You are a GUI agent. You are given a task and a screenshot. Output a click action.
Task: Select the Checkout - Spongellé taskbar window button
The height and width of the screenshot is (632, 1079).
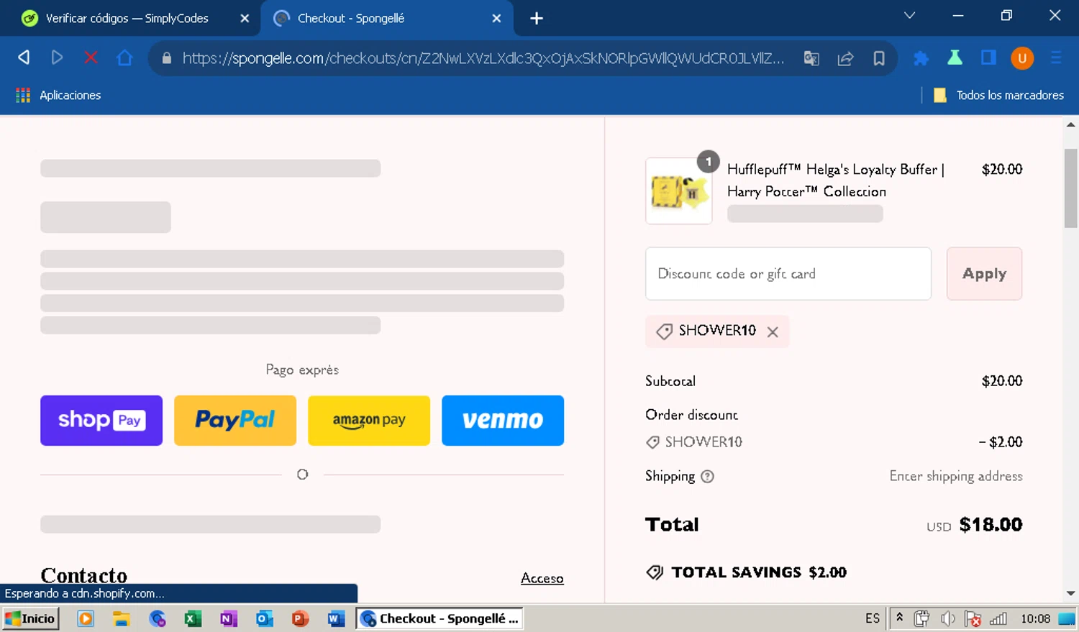tap(440, 618)
